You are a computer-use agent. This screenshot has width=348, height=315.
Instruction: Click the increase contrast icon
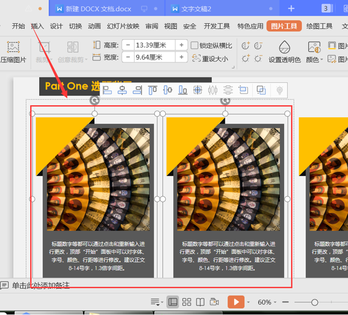pyautogui.click(x=245, y=46)
